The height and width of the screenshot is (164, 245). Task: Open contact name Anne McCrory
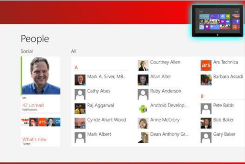pos(165,120)
